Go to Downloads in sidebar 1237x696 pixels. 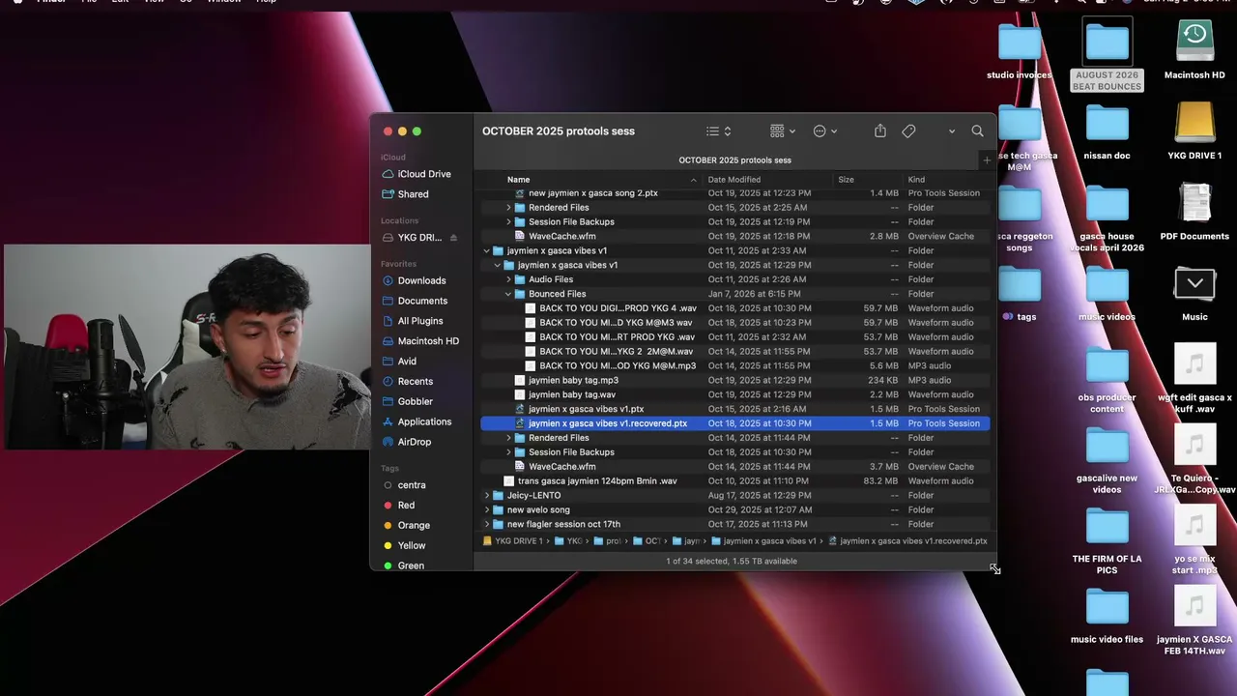click(x=421, y=280)
